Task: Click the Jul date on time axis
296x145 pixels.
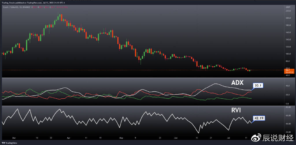Action: pos(229,138)
